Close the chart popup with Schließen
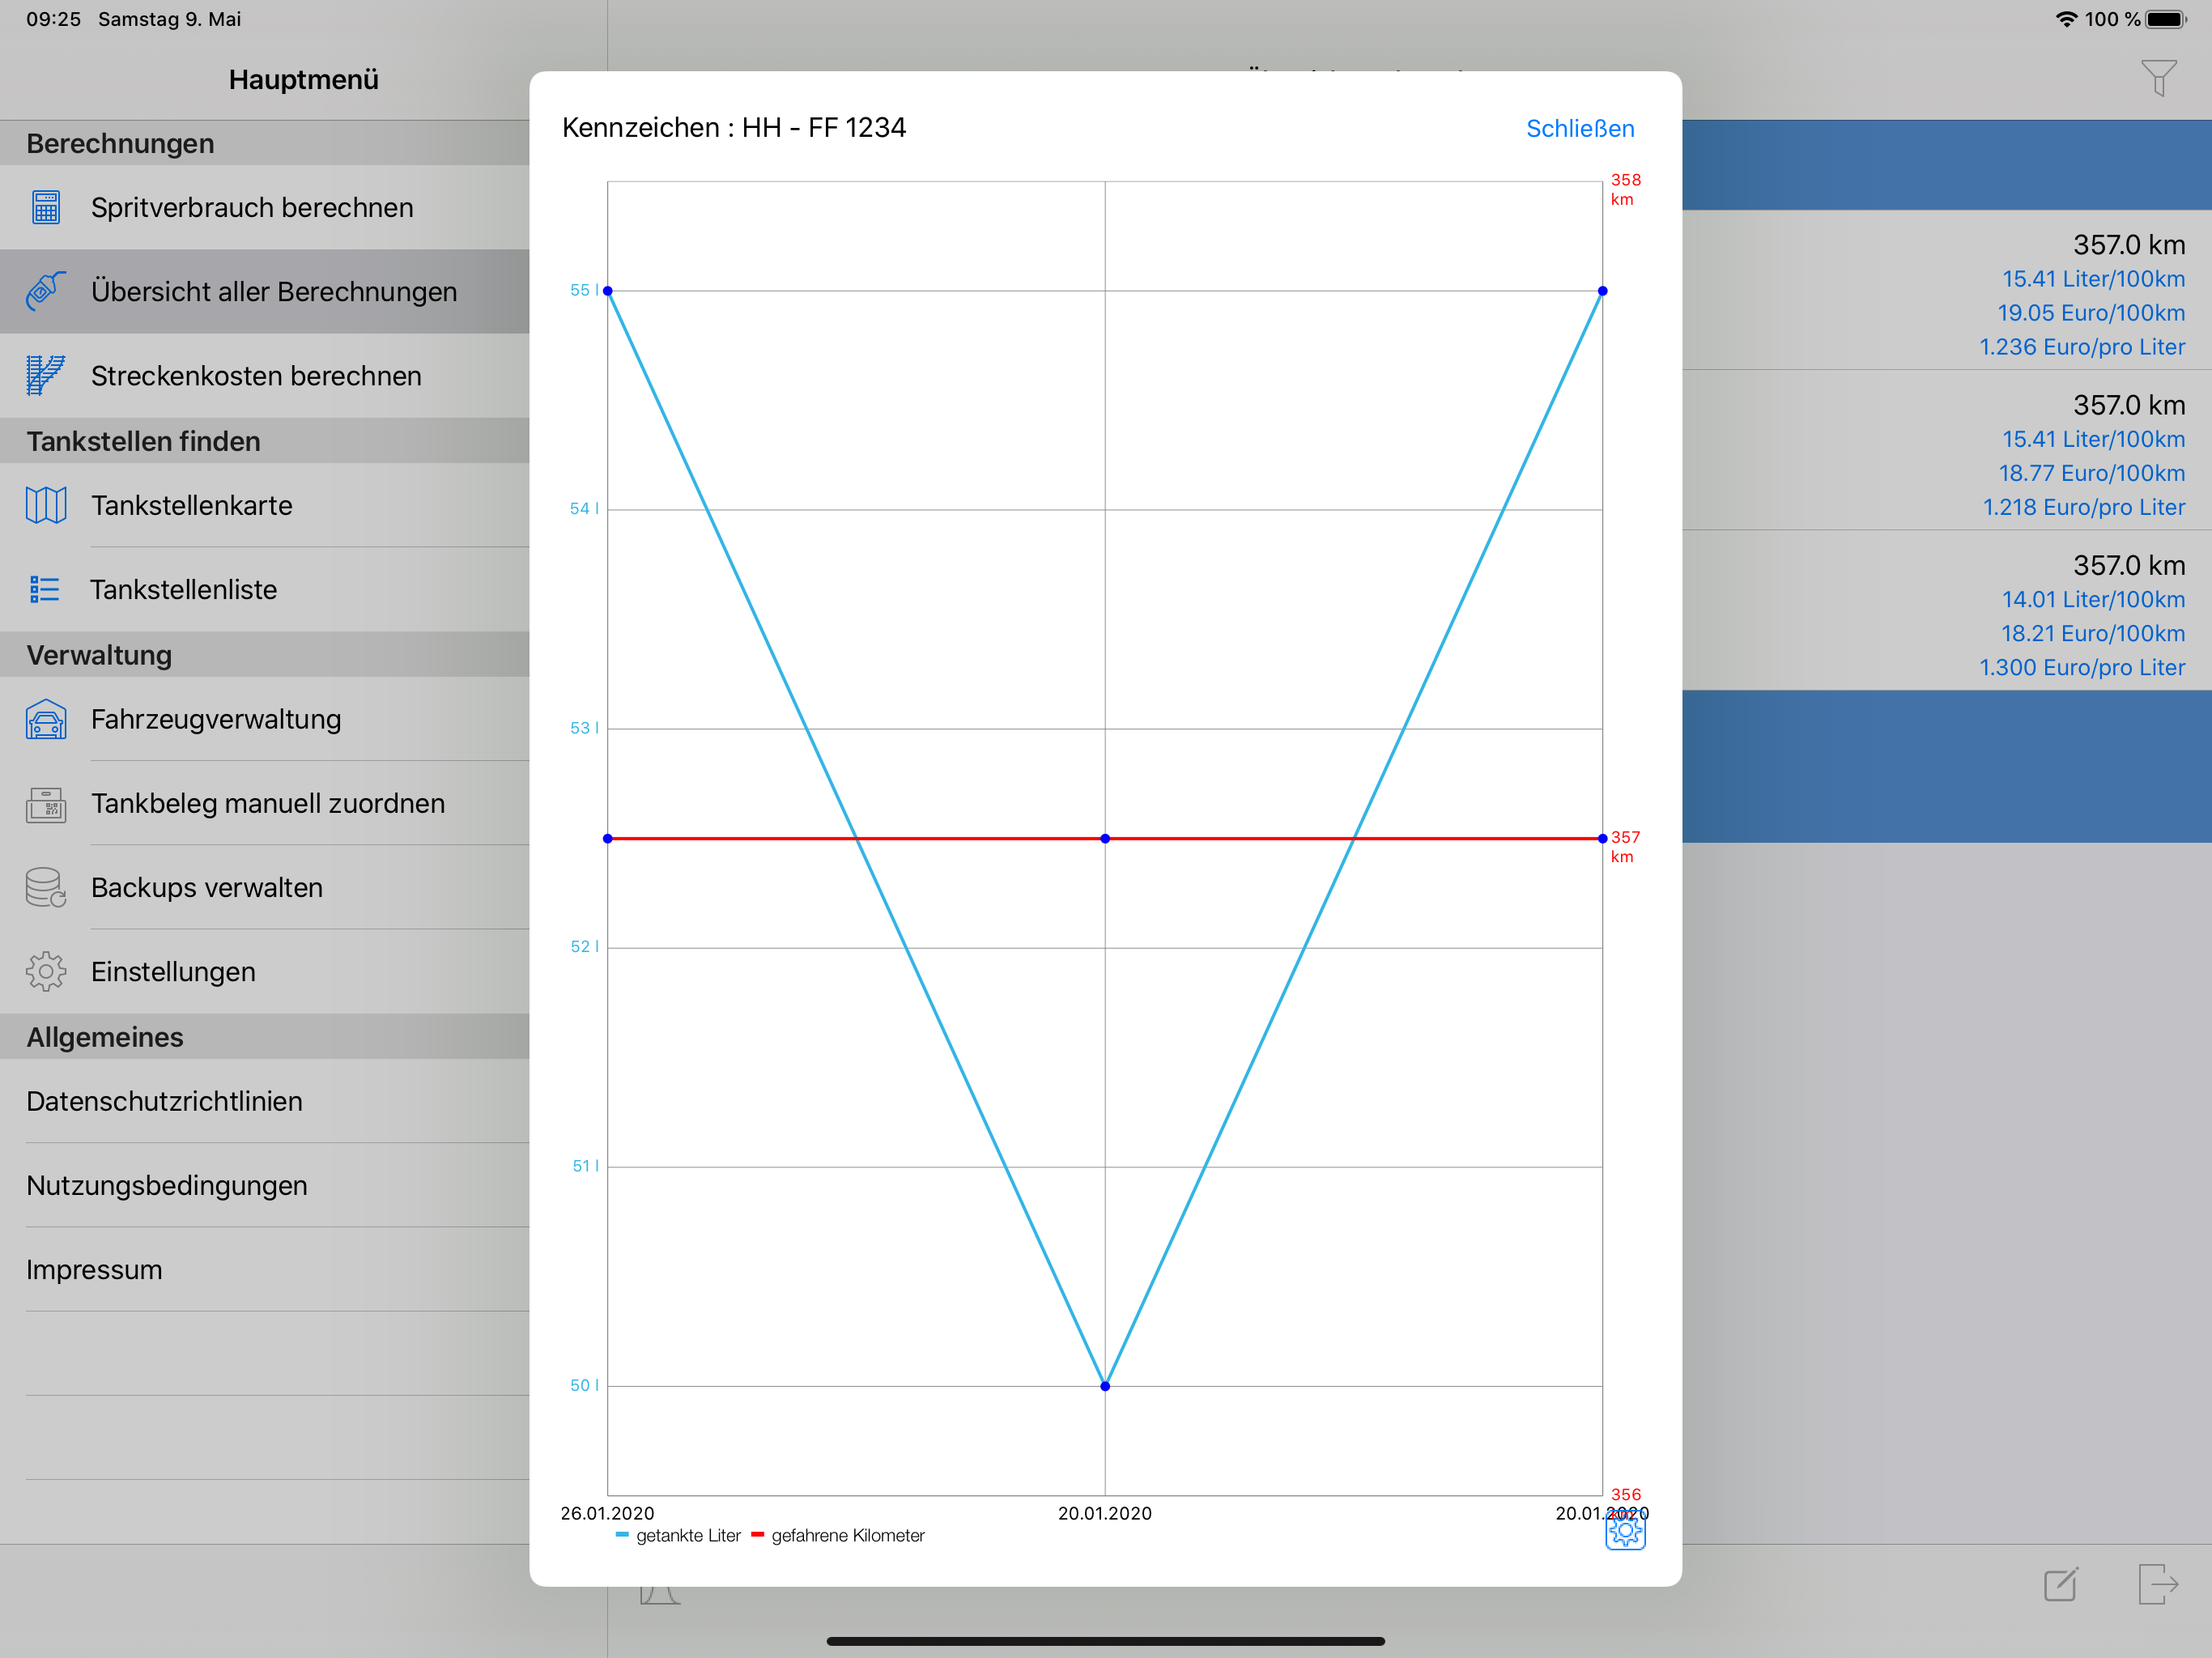The width and height of the screenshot is (2212, 1658). pyautogui.click(x=1579, y=129)
